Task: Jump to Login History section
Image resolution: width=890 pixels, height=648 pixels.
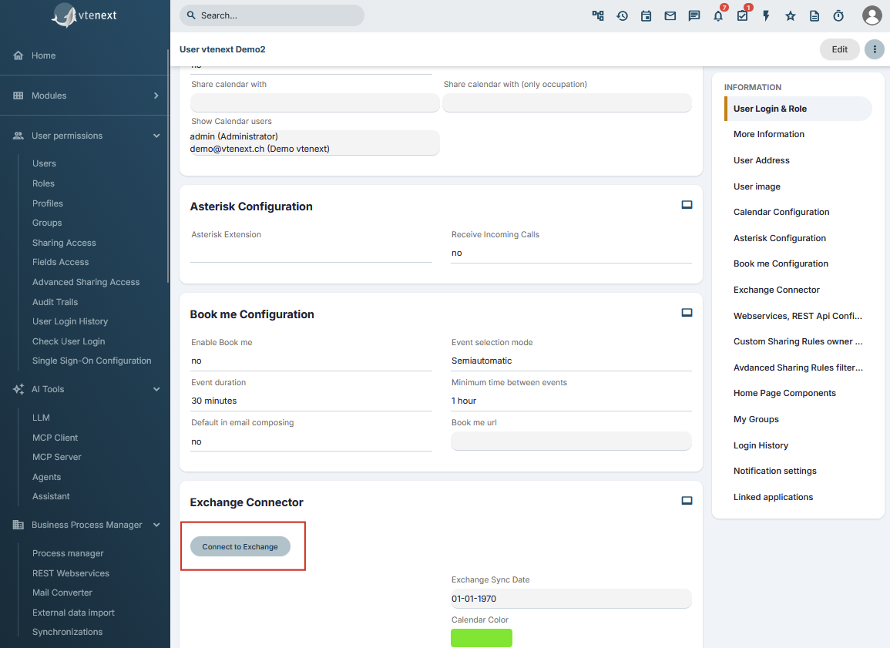Action: pyautogui.click(x=761, y=445)
